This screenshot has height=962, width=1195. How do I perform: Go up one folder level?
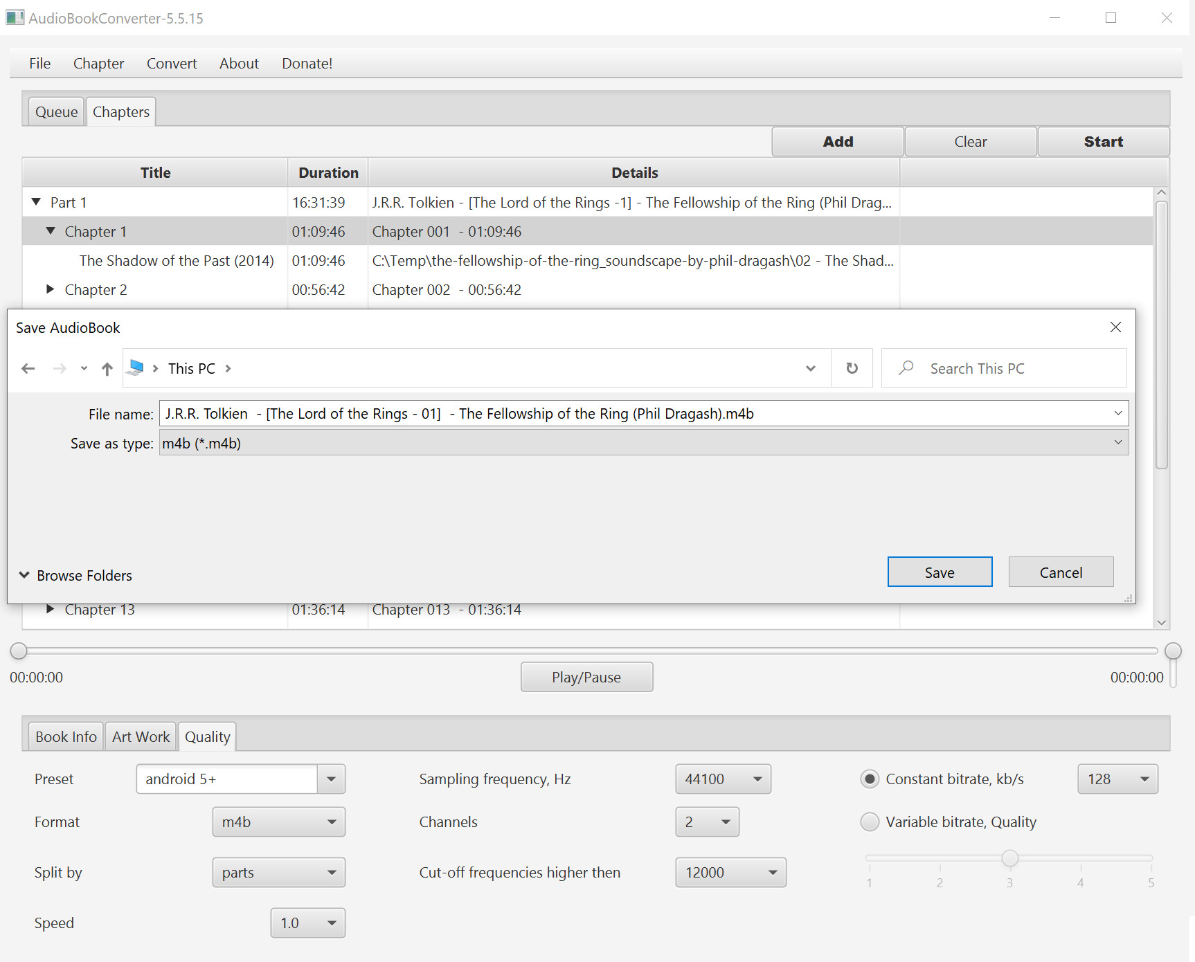pyautogui.click(x=107, y=368)
